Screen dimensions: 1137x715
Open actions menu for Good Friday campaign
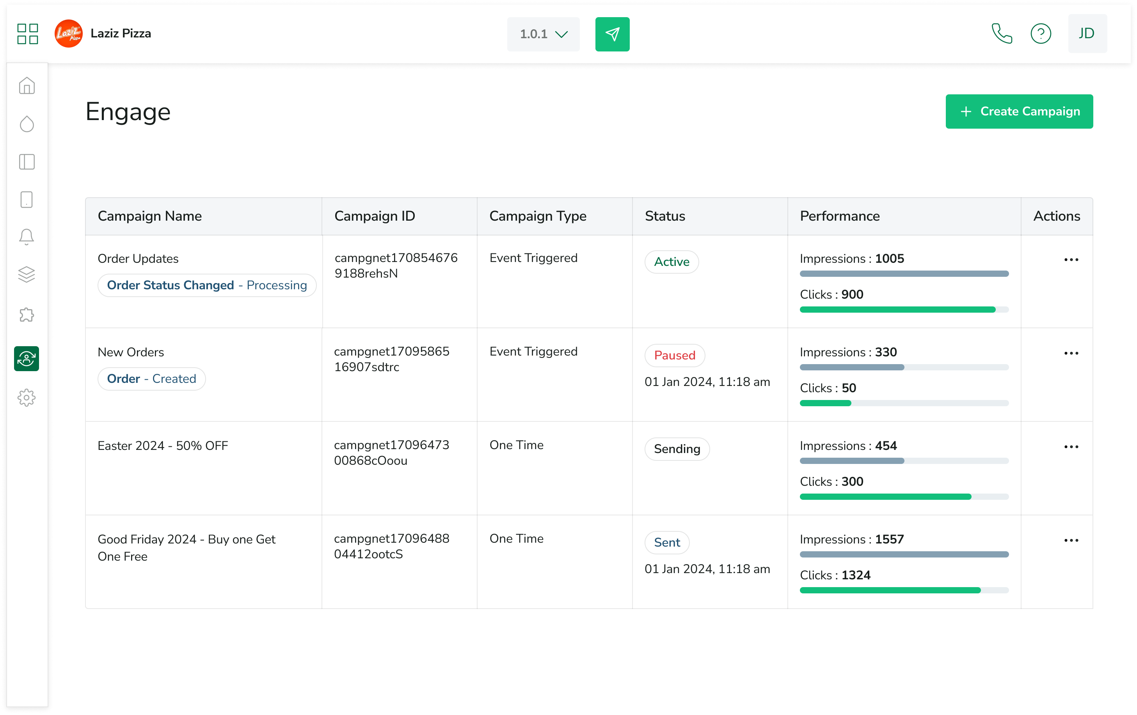click(x=1071, y=540)
